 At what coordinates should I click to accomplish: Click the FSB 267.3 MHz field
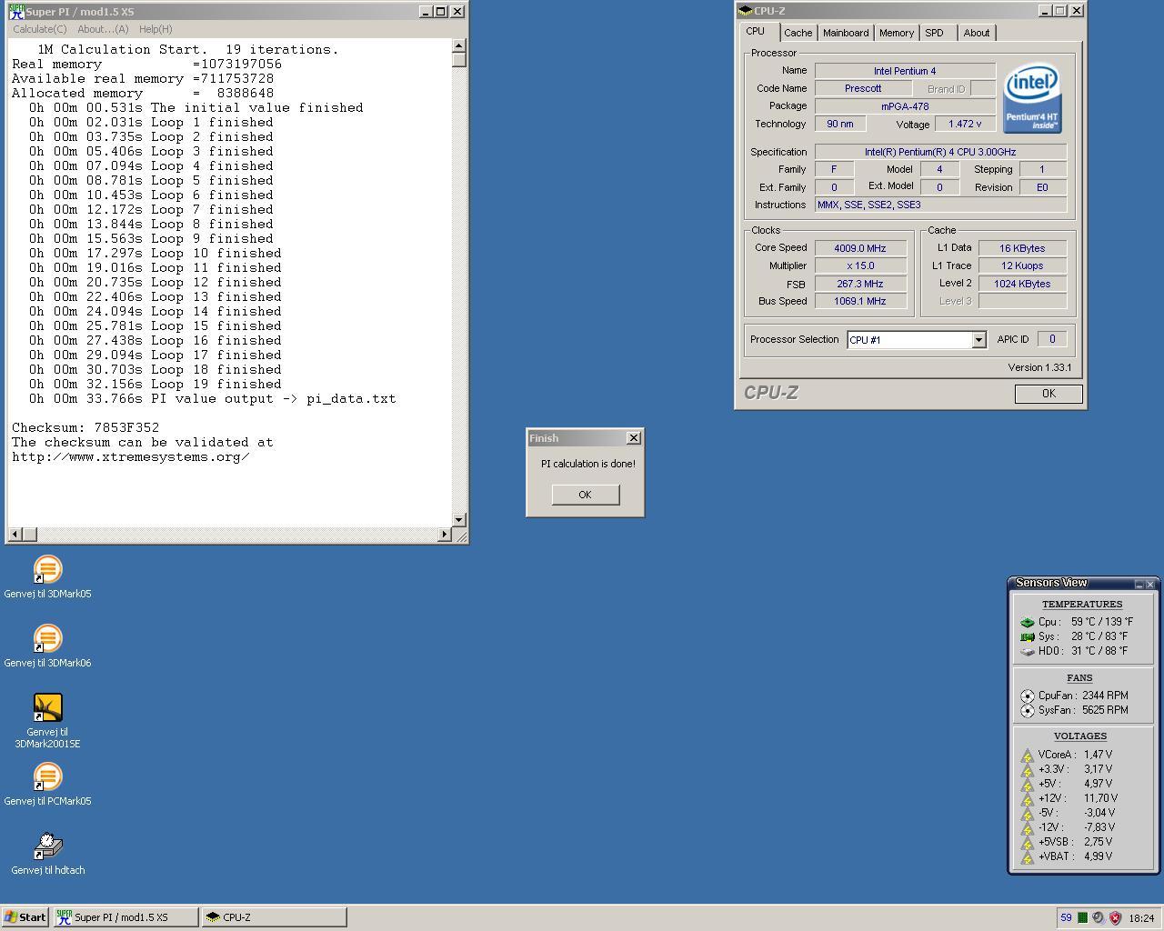tap(860, 284)
